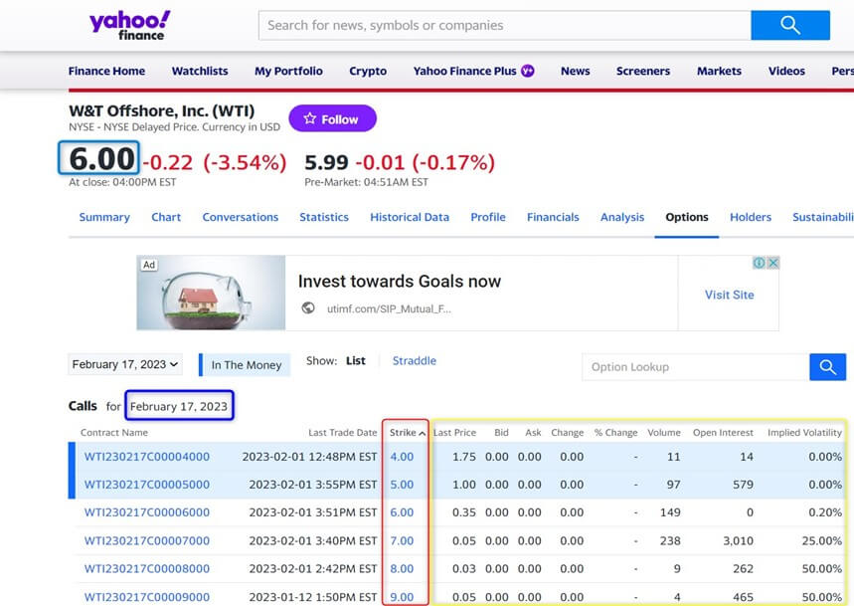Switch to the Conversations tab
This screenshot has width=854, height=606.
(241, 217)
